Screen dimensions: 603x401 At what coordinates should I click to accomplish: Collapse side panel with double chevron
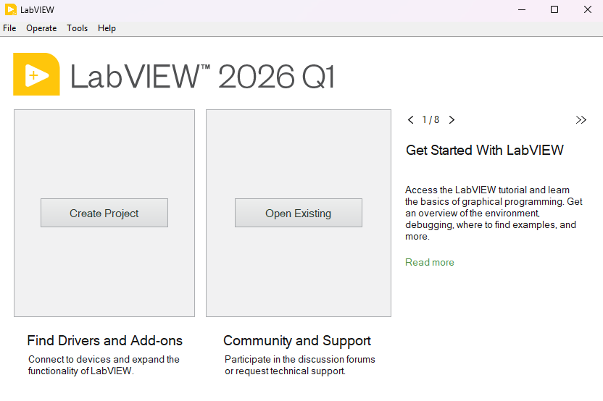581,120
